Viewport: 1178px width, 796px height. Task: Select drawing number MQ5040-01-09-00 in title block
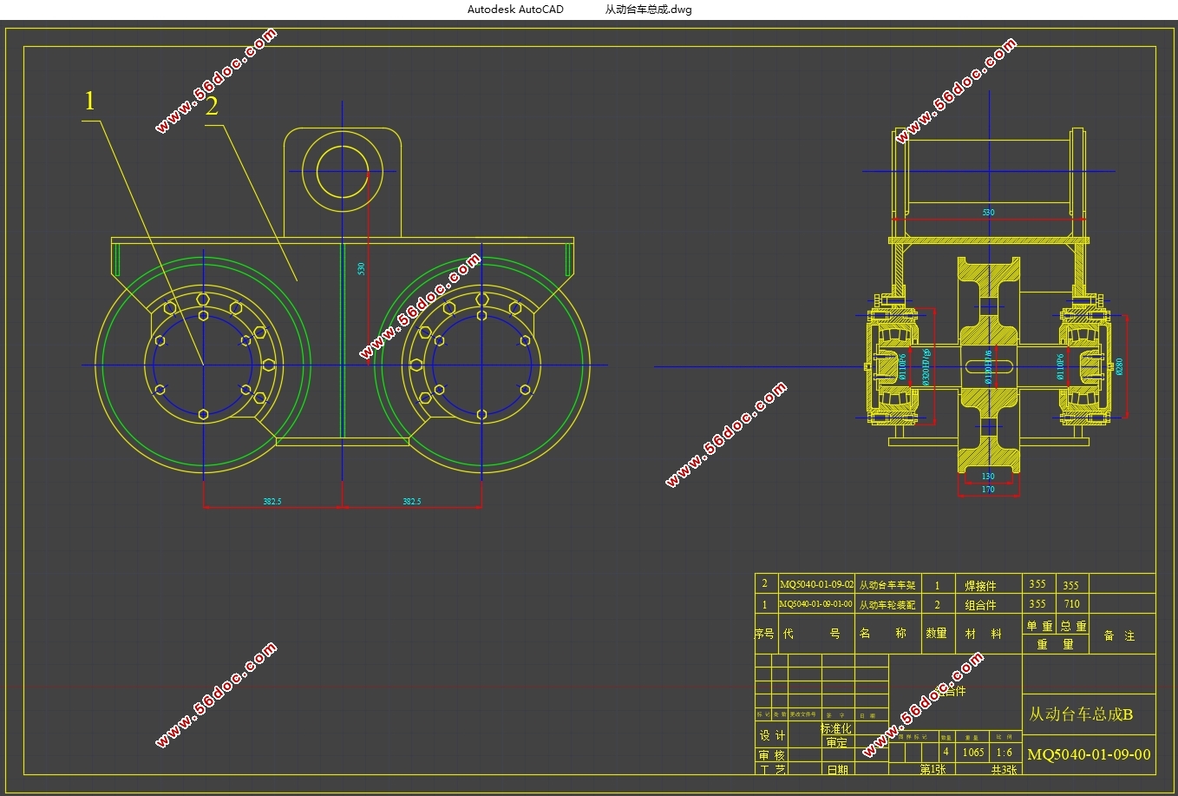coord(1089,754)
